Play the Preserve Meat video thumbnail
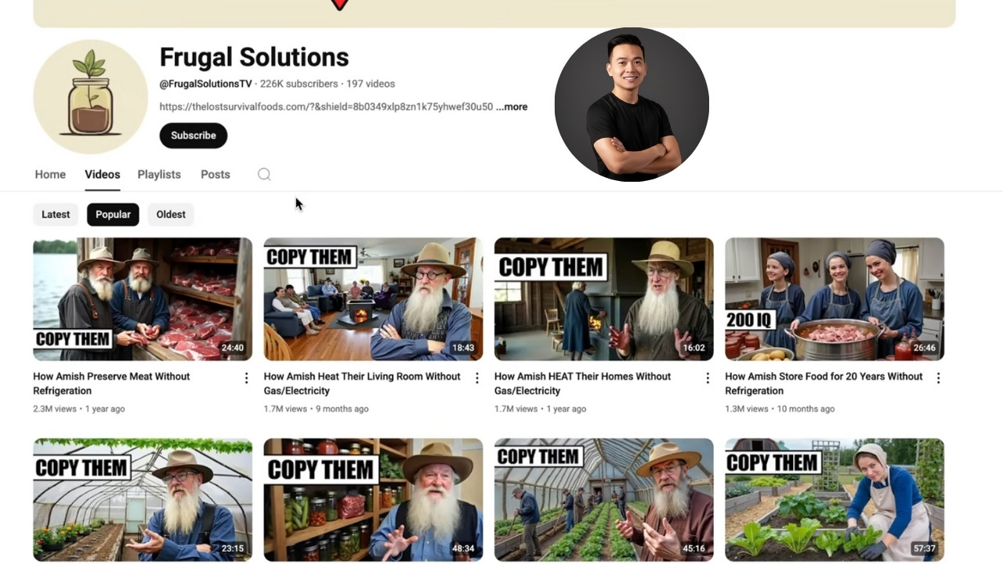 142,298
